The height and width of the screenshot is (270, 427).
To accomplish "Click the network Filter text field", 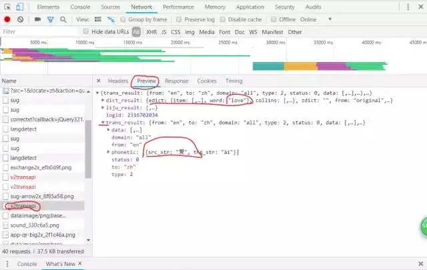I will pyautogui.click(x=41, y=31).
